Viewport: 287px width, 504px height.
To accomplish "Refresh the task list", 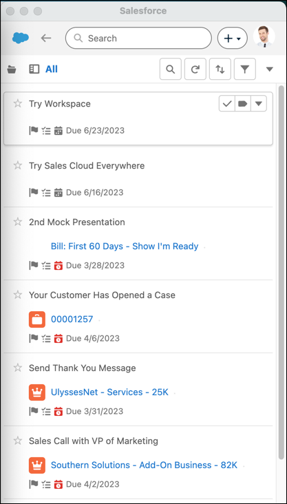I will [x=195, y=69].
